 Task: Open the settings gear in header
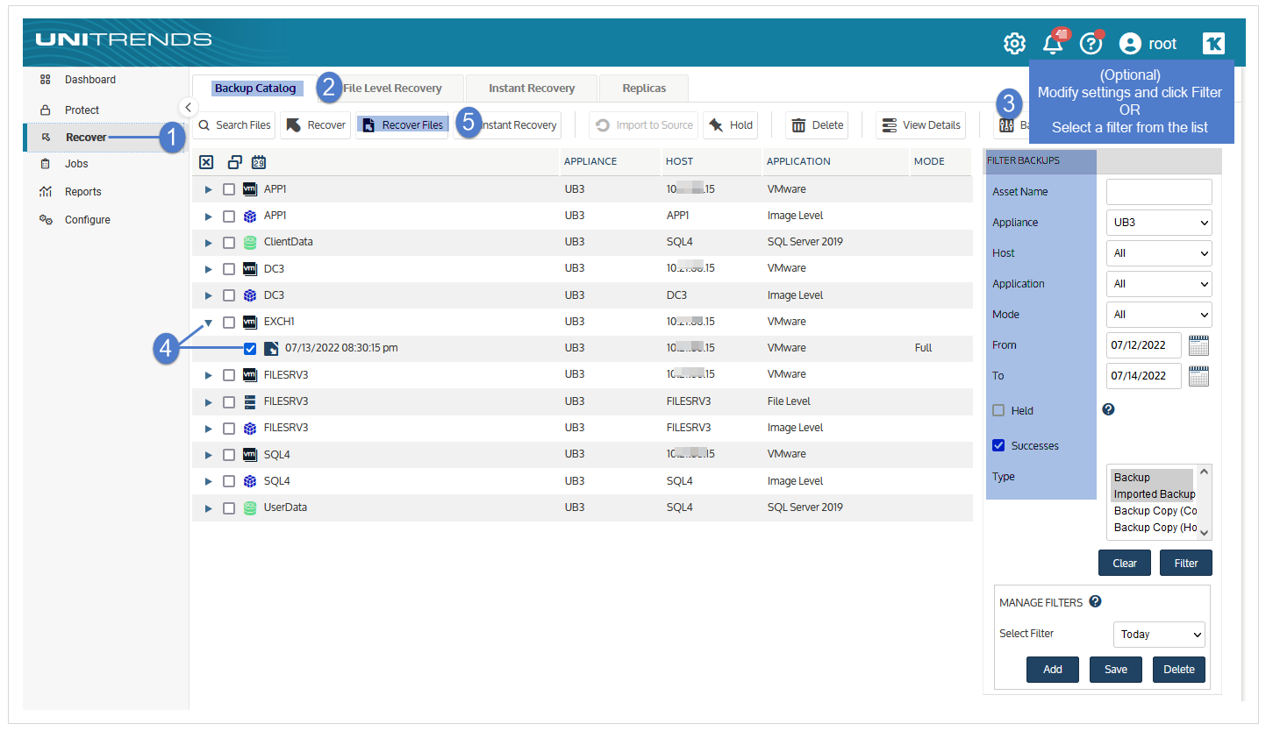1014,44
